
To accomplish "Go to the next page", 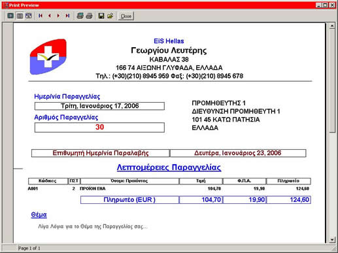I will [58, 16].
